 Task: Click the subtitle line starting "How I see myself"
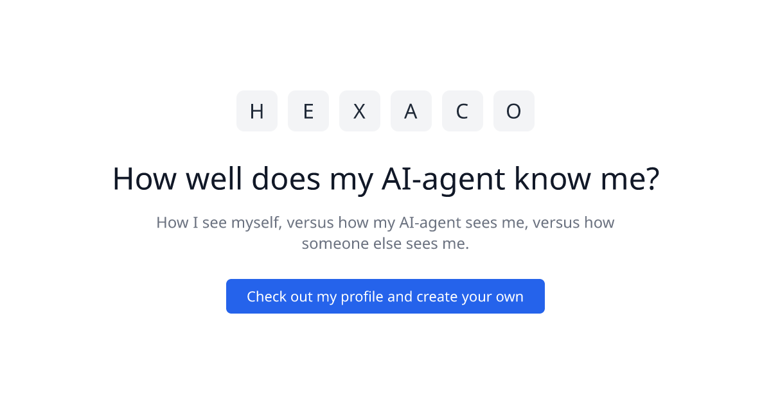pos(385,223)
